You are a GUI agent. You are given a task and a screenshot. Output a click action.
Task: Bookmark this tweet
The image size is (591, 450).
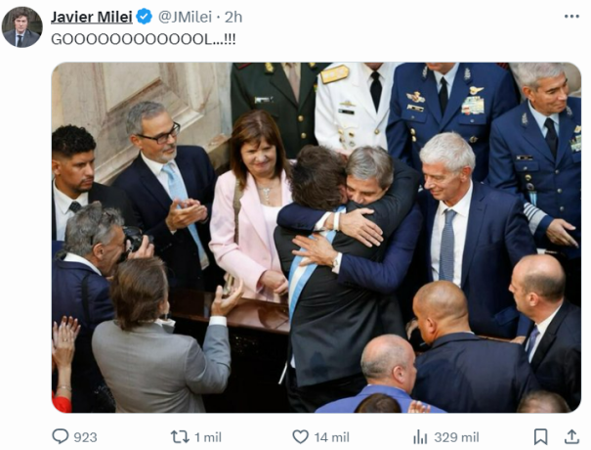tap(541, 437)
